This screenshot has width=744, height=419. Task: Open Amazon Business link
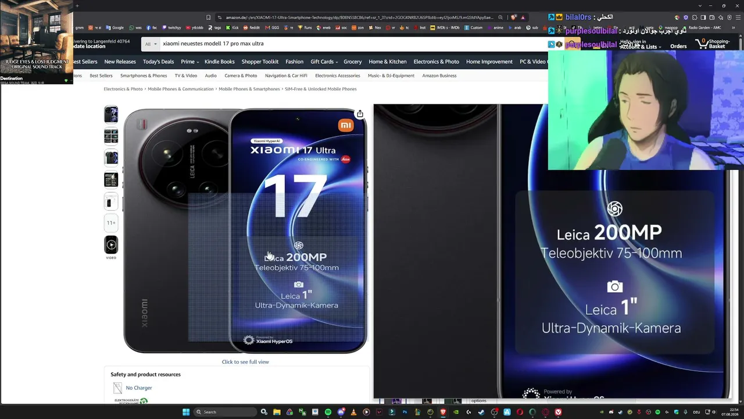click(x=439, y=76)
